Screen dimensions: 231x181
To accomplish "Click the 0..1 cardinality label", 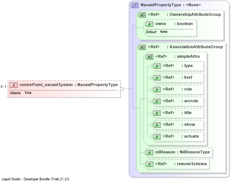I will pos(3,86).
